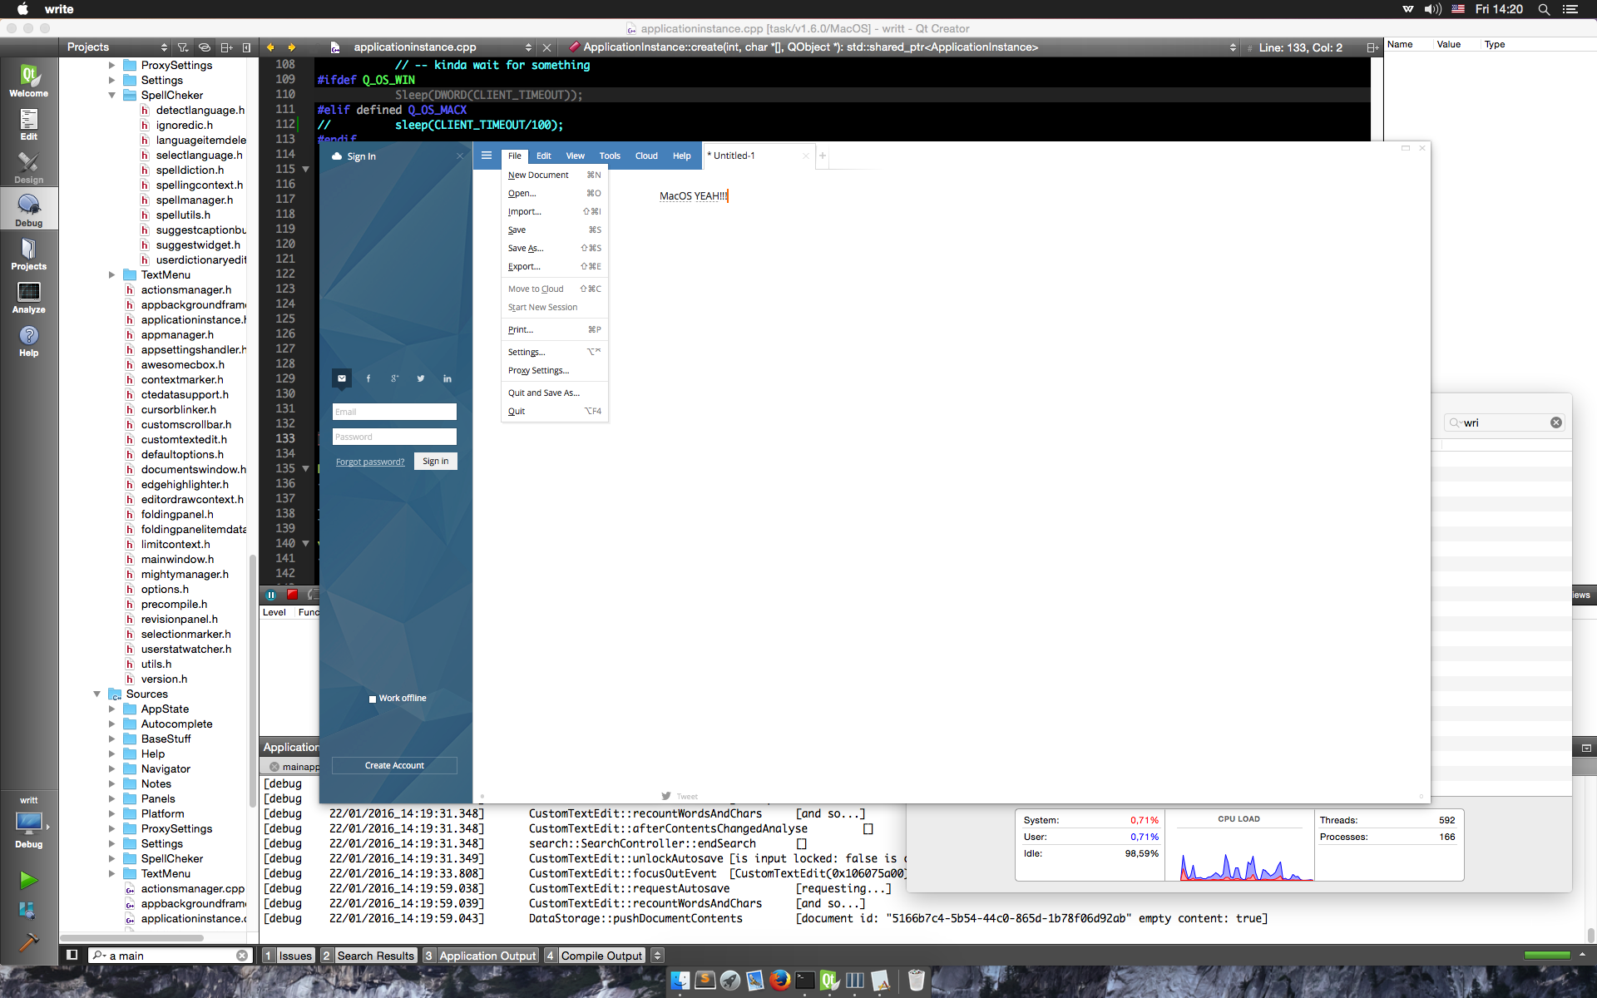This screenshot has height=998, width=1597.
Task: Click the Start Debugging button
Action: coord(28,911)
